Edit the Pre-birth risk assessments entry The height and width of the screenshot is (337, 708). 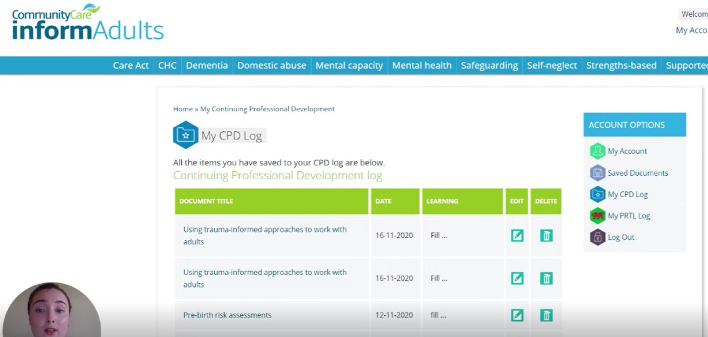tap(516, 315)
